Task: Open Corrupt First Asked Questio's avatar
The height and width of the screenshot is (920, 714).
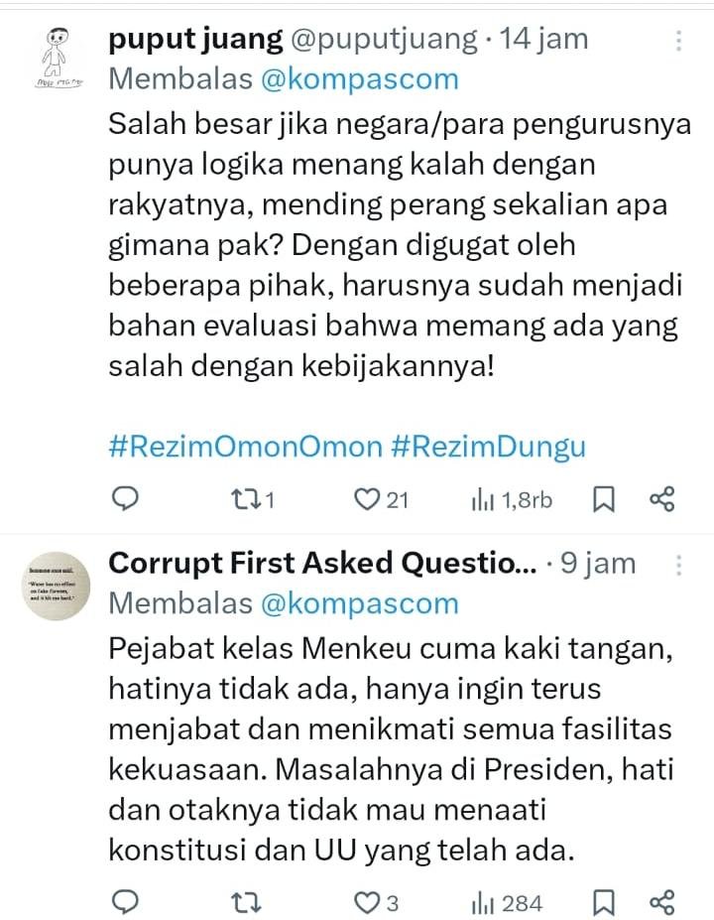Action: click(x=54, y=584)
